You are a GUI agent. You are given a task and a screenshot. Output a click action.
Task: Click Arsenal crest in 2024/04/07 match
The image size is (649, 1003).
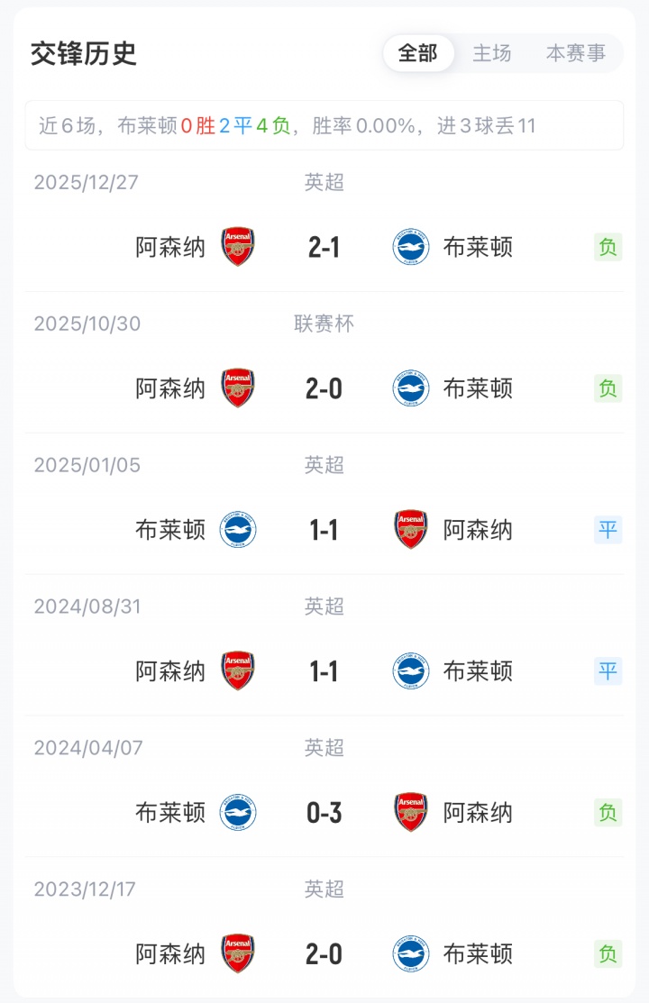click(x=411, y=813)
